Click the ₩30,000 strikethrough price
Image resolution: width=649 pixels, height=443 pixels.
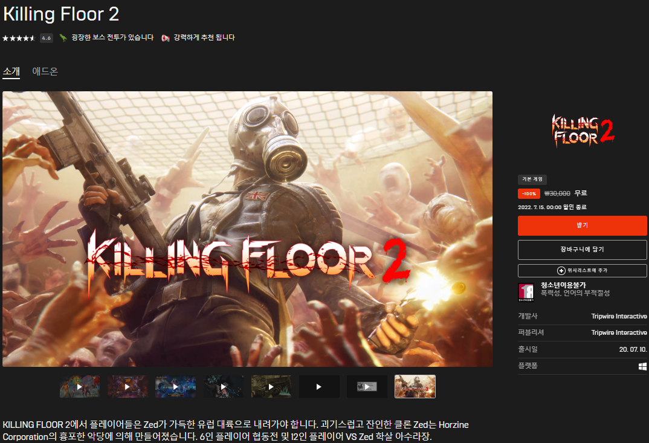coord(557,193)
